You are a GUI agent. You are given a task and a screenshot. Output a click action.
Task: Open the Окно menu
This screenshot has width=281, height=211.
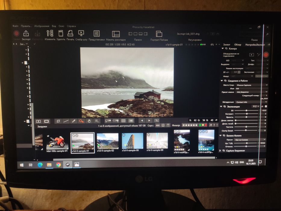tap(61, 26)
